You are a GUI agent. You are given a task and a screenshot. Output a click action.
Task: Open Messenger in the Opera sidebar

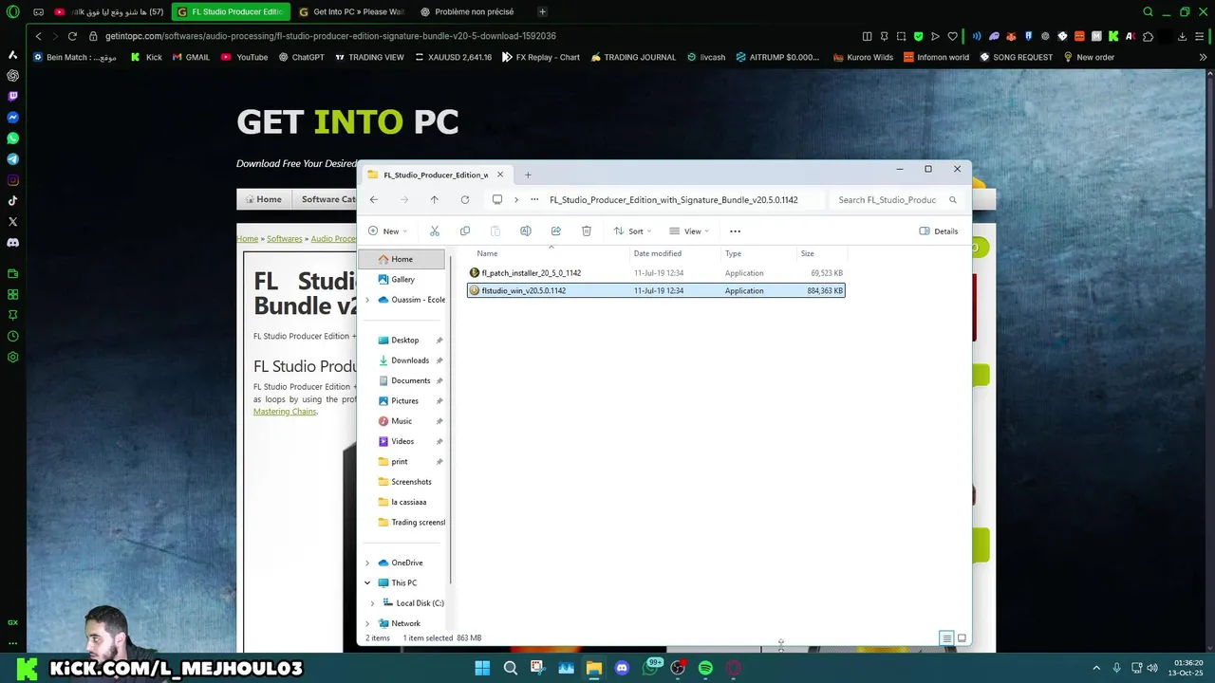point(12,118)
